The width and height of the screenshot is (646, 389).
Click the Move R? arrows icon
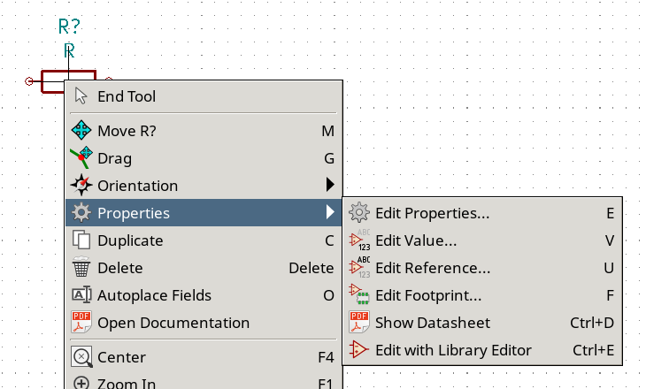pyautogui.click(x=81, y=130)
